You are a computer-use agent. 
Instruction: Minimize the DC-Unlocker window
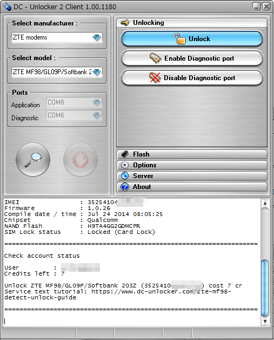click(x=257, y=6)
